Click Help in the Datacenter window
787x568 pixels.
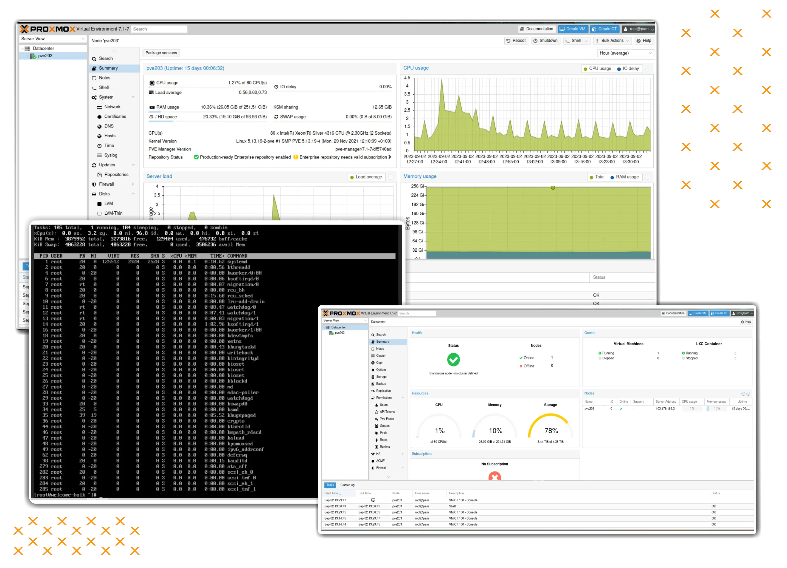tap(746, 322)
